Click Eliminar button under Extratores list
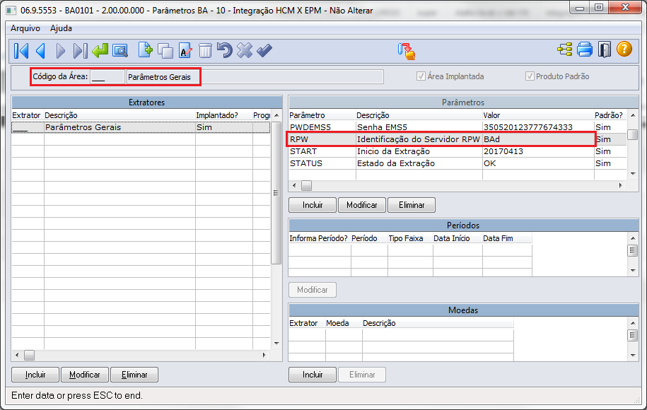Image resolution: width=647 pixels, height=410 pixels. point(134,375)
